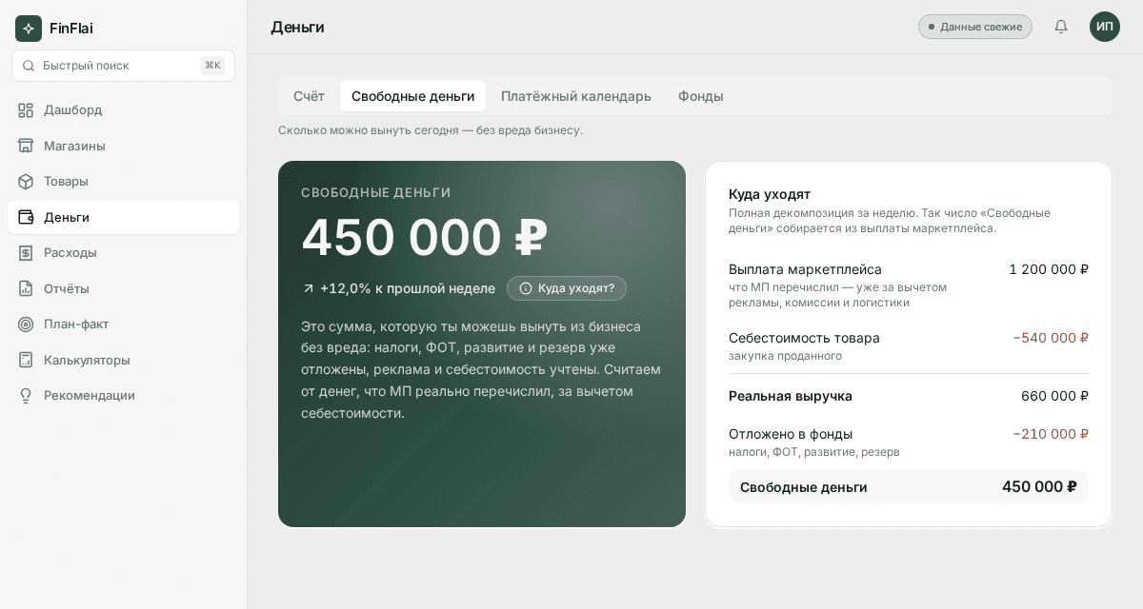Click the План-факт target icon
The image size is (1143, 609).
pyautogui.click(x=26, y=324)
